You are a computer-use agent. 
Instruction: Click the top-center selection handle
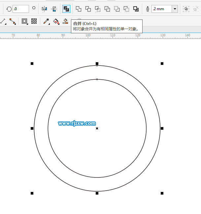[x=97, y=63]
